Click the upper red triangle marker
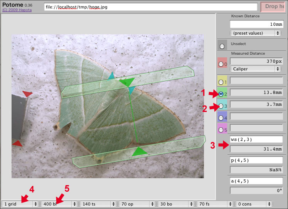 click(x=27, y=94)
